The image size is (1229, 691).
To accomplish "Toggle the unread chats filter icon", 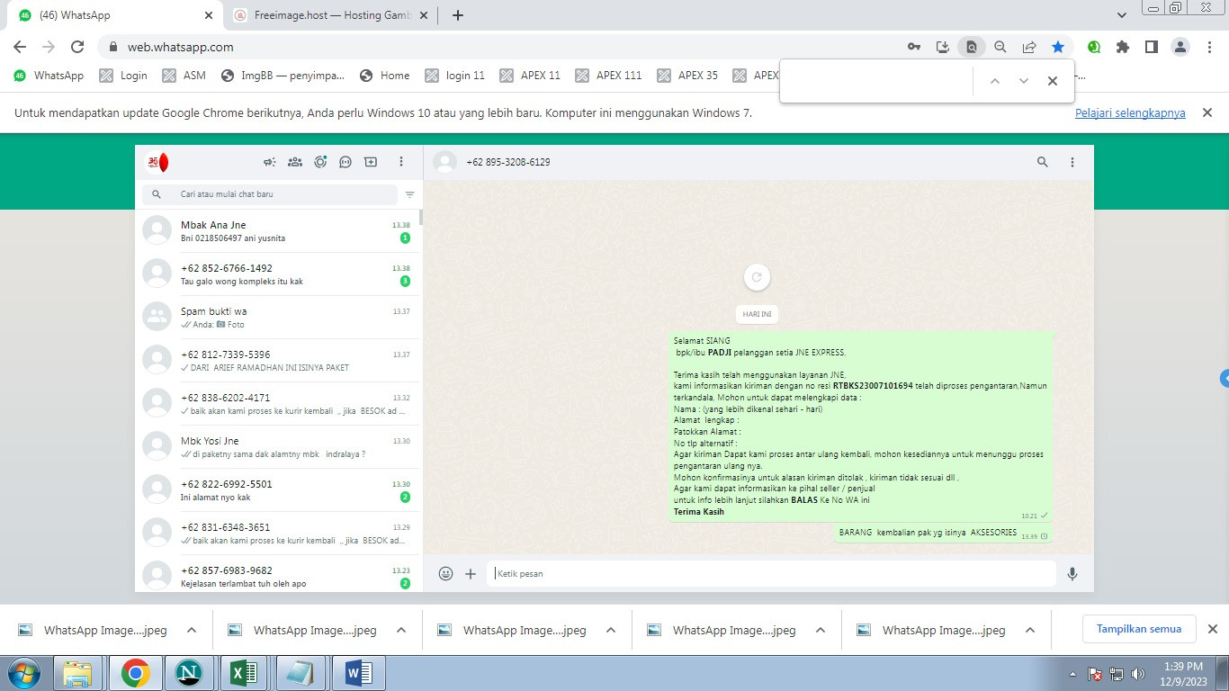I will [x=409, y=194].
